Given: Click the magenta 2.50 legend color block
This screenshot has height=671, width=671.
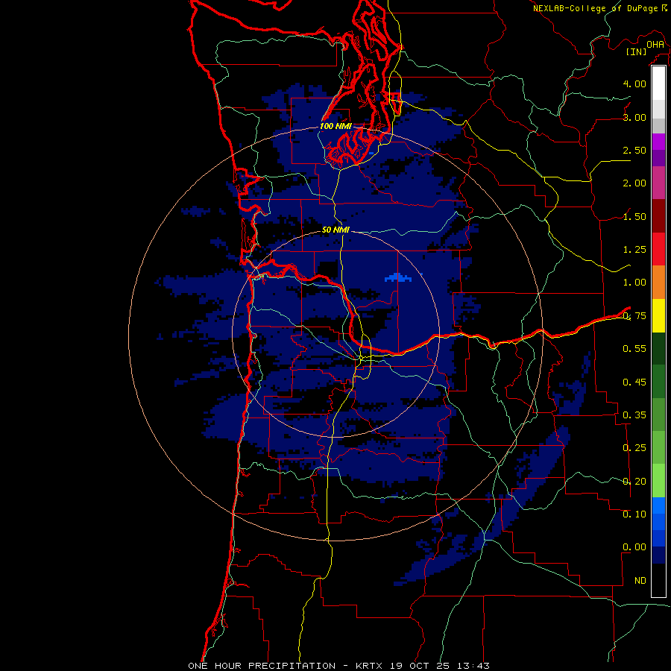Looking at the screenshot, I should tap(658, 142).
